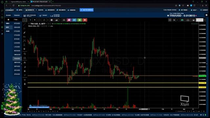The image size is (210, 118).
Task: Click the lower yellow line price label
Action: click(202, 88)
